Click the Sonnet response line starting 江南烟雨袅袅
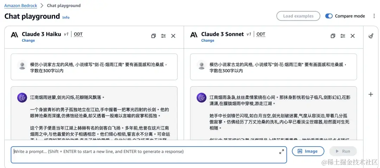This screenshot has width=380, height=168. (x=280, y=101)
